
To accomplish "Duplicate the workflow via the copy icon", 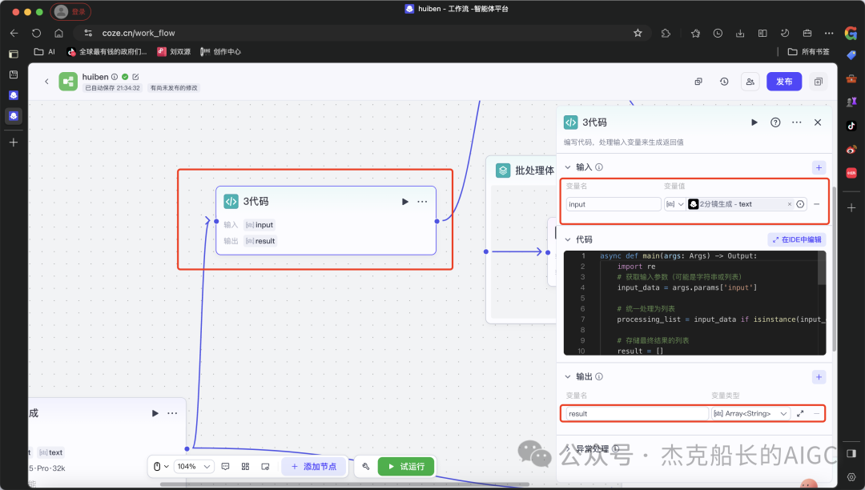I will point(698,82).
